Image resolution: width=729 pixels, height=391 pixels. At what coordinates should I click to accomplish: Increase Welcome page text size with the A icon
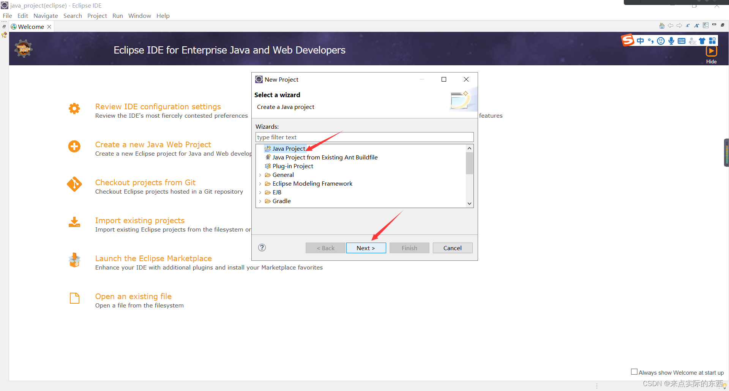coord(696,25)
